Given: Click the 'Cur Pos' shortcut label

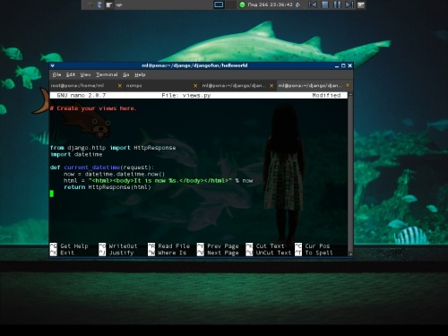Looking at the screenshot, I should coord(317,246).
